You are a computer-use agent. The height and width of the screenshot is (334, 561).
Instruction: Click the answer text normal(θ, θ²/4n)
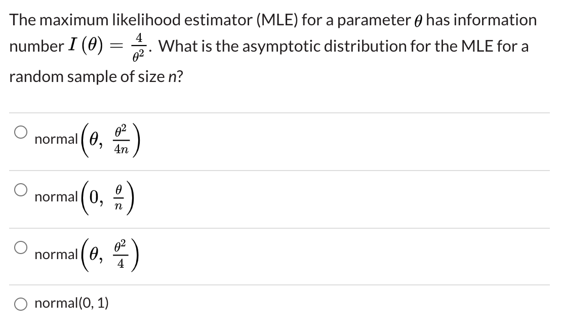[x=86, y=140]
